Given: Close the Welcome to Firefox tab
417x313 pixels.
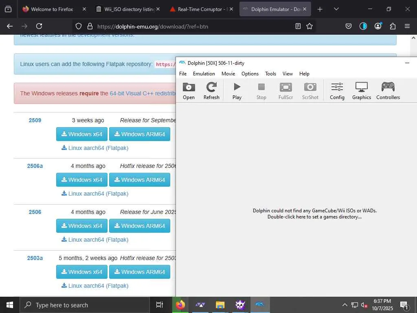Looking at the screenshot, I should pos(84,9).
